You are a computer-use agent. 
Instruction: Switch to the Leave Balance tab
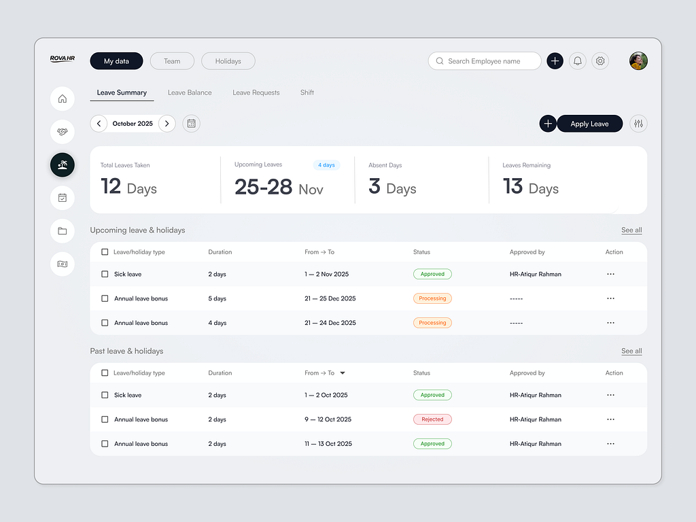point(190,92)
